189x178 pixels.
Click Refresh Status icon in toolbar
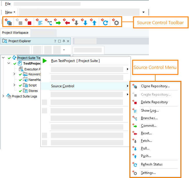(105, 23)
